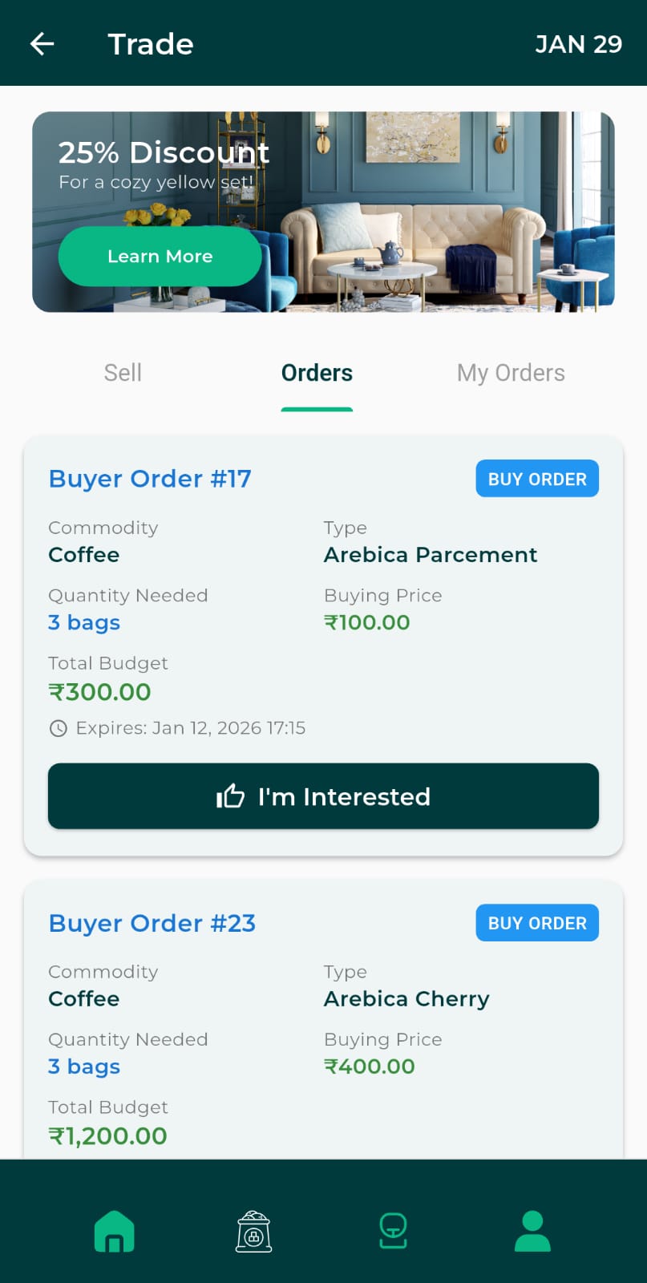This screenshot has width=647, height=1283.
Task: Select the Orders tab
Action: pos(317,373)
